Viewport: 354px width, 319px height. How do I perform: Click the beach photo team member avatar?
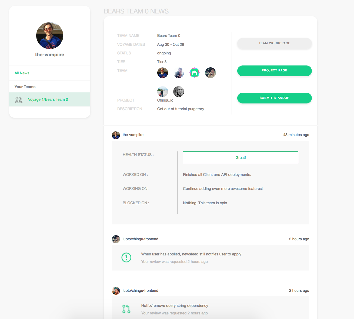pos(163,92)
